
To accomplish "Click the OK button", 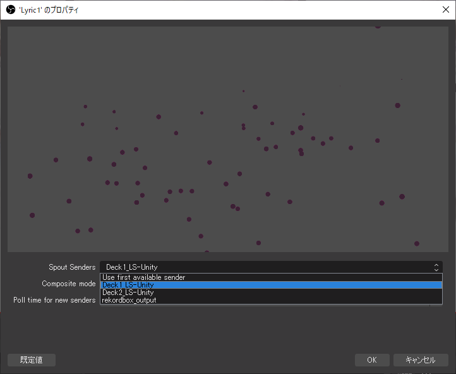I will [x=372, y=359].
